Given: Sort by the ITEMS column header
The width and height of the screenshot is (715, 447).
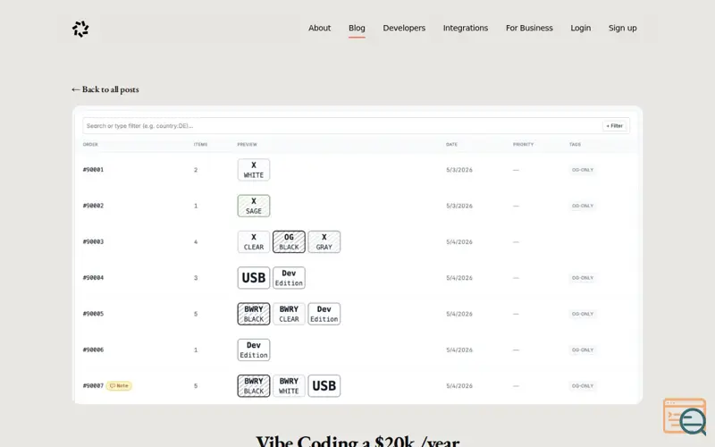Looking at the screenshot, I should 200,145.
